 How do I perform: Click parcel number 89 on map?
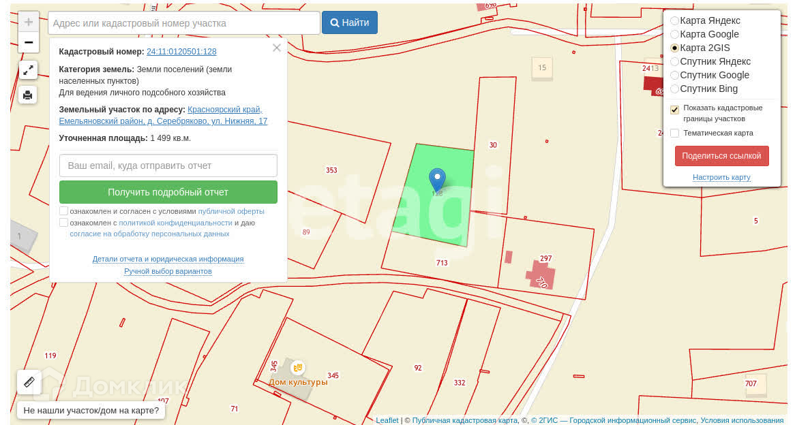coord(305,232)
